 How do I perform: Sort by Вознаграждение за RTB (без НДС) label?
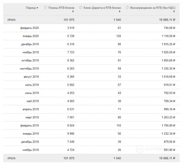[x=153, y=8]
